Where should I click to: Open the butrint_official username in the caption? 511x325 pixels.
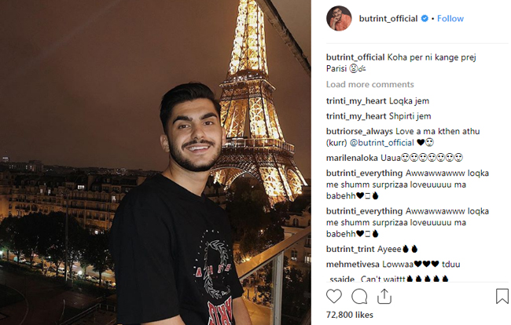(x=355, y=57)
